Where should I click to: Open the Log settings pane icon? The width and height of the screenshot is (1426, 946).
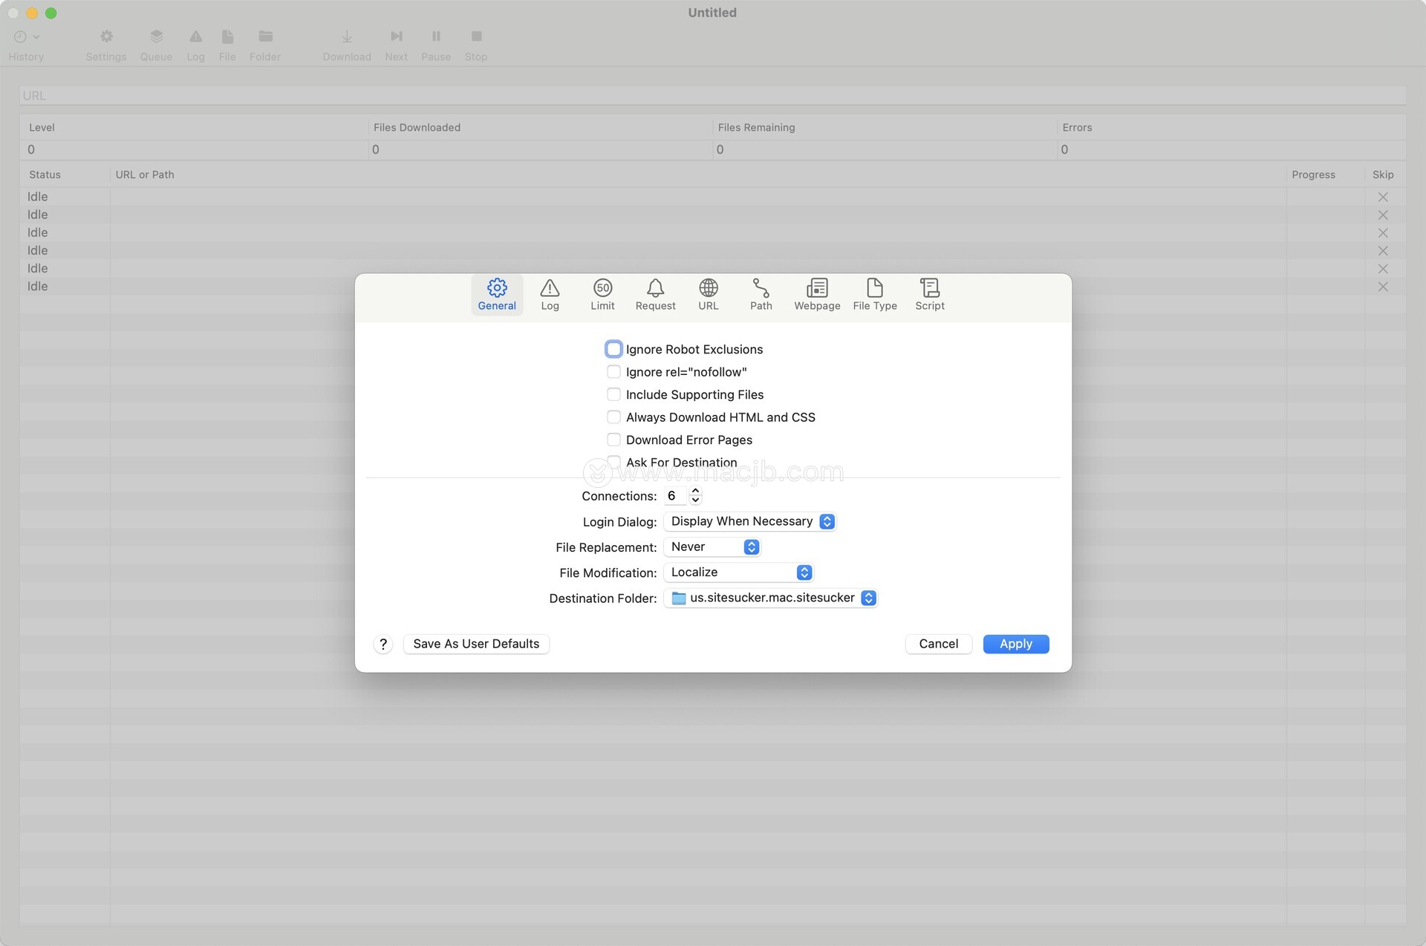click(550, 294)
